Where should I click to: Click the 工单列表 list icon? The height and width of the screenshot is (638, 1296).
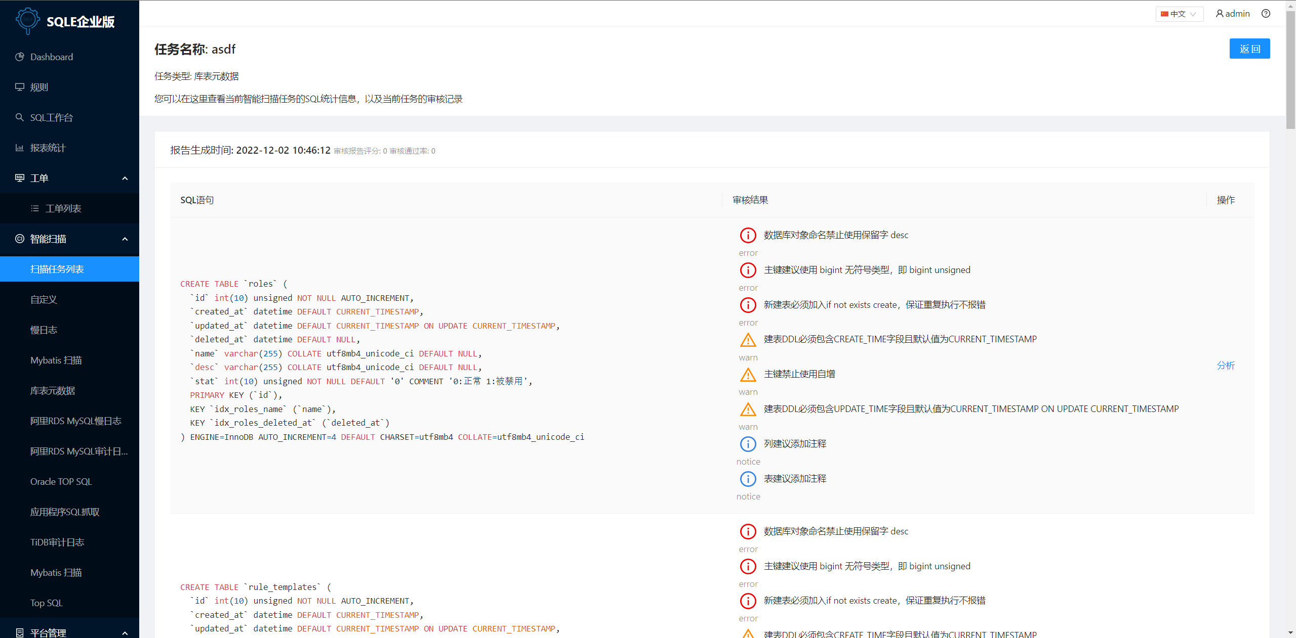pyautogui.click(x=35, y=208)
